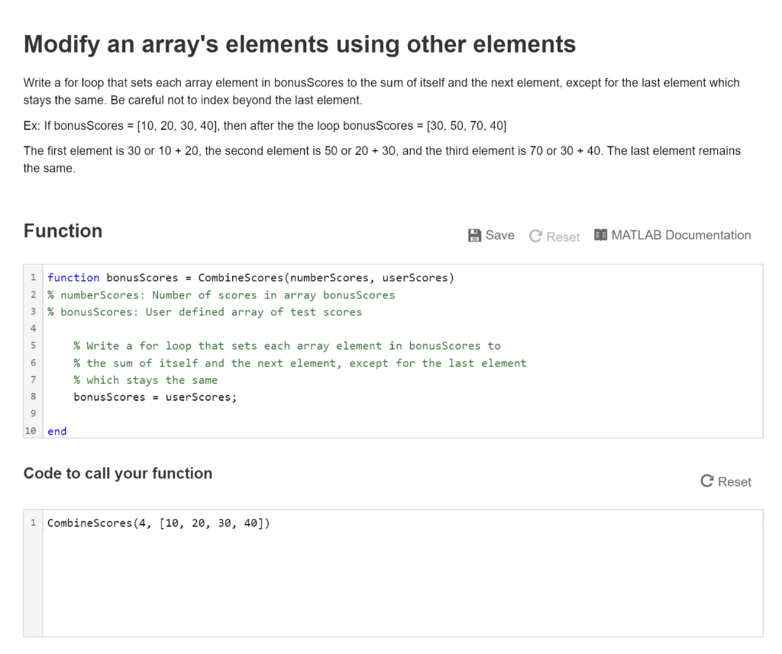782x654 pixels.
Task: Click the MATLAB Documentation book icon
Action: [x=601, y=235]
